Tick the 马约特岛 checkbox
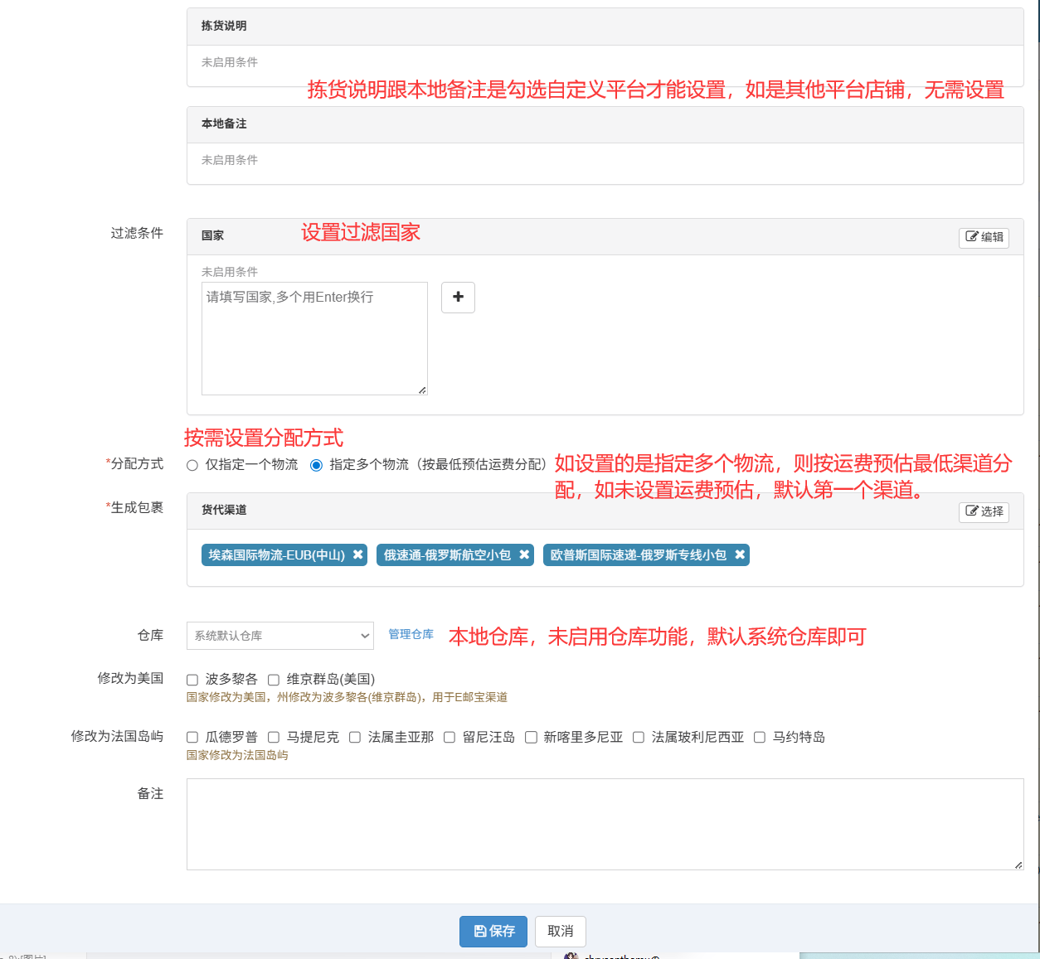The image size is (1040, 959). coord(760,738)
